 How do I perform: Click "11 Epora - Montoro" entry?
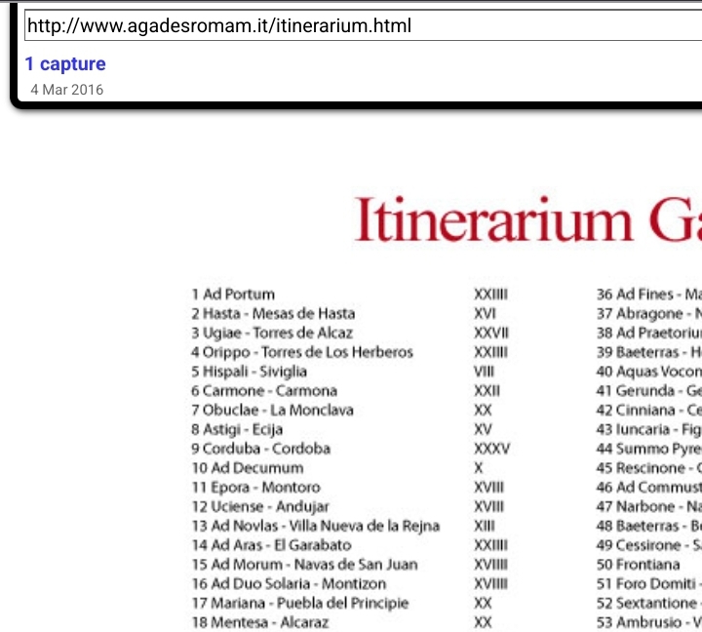click(x=255, y=488)
